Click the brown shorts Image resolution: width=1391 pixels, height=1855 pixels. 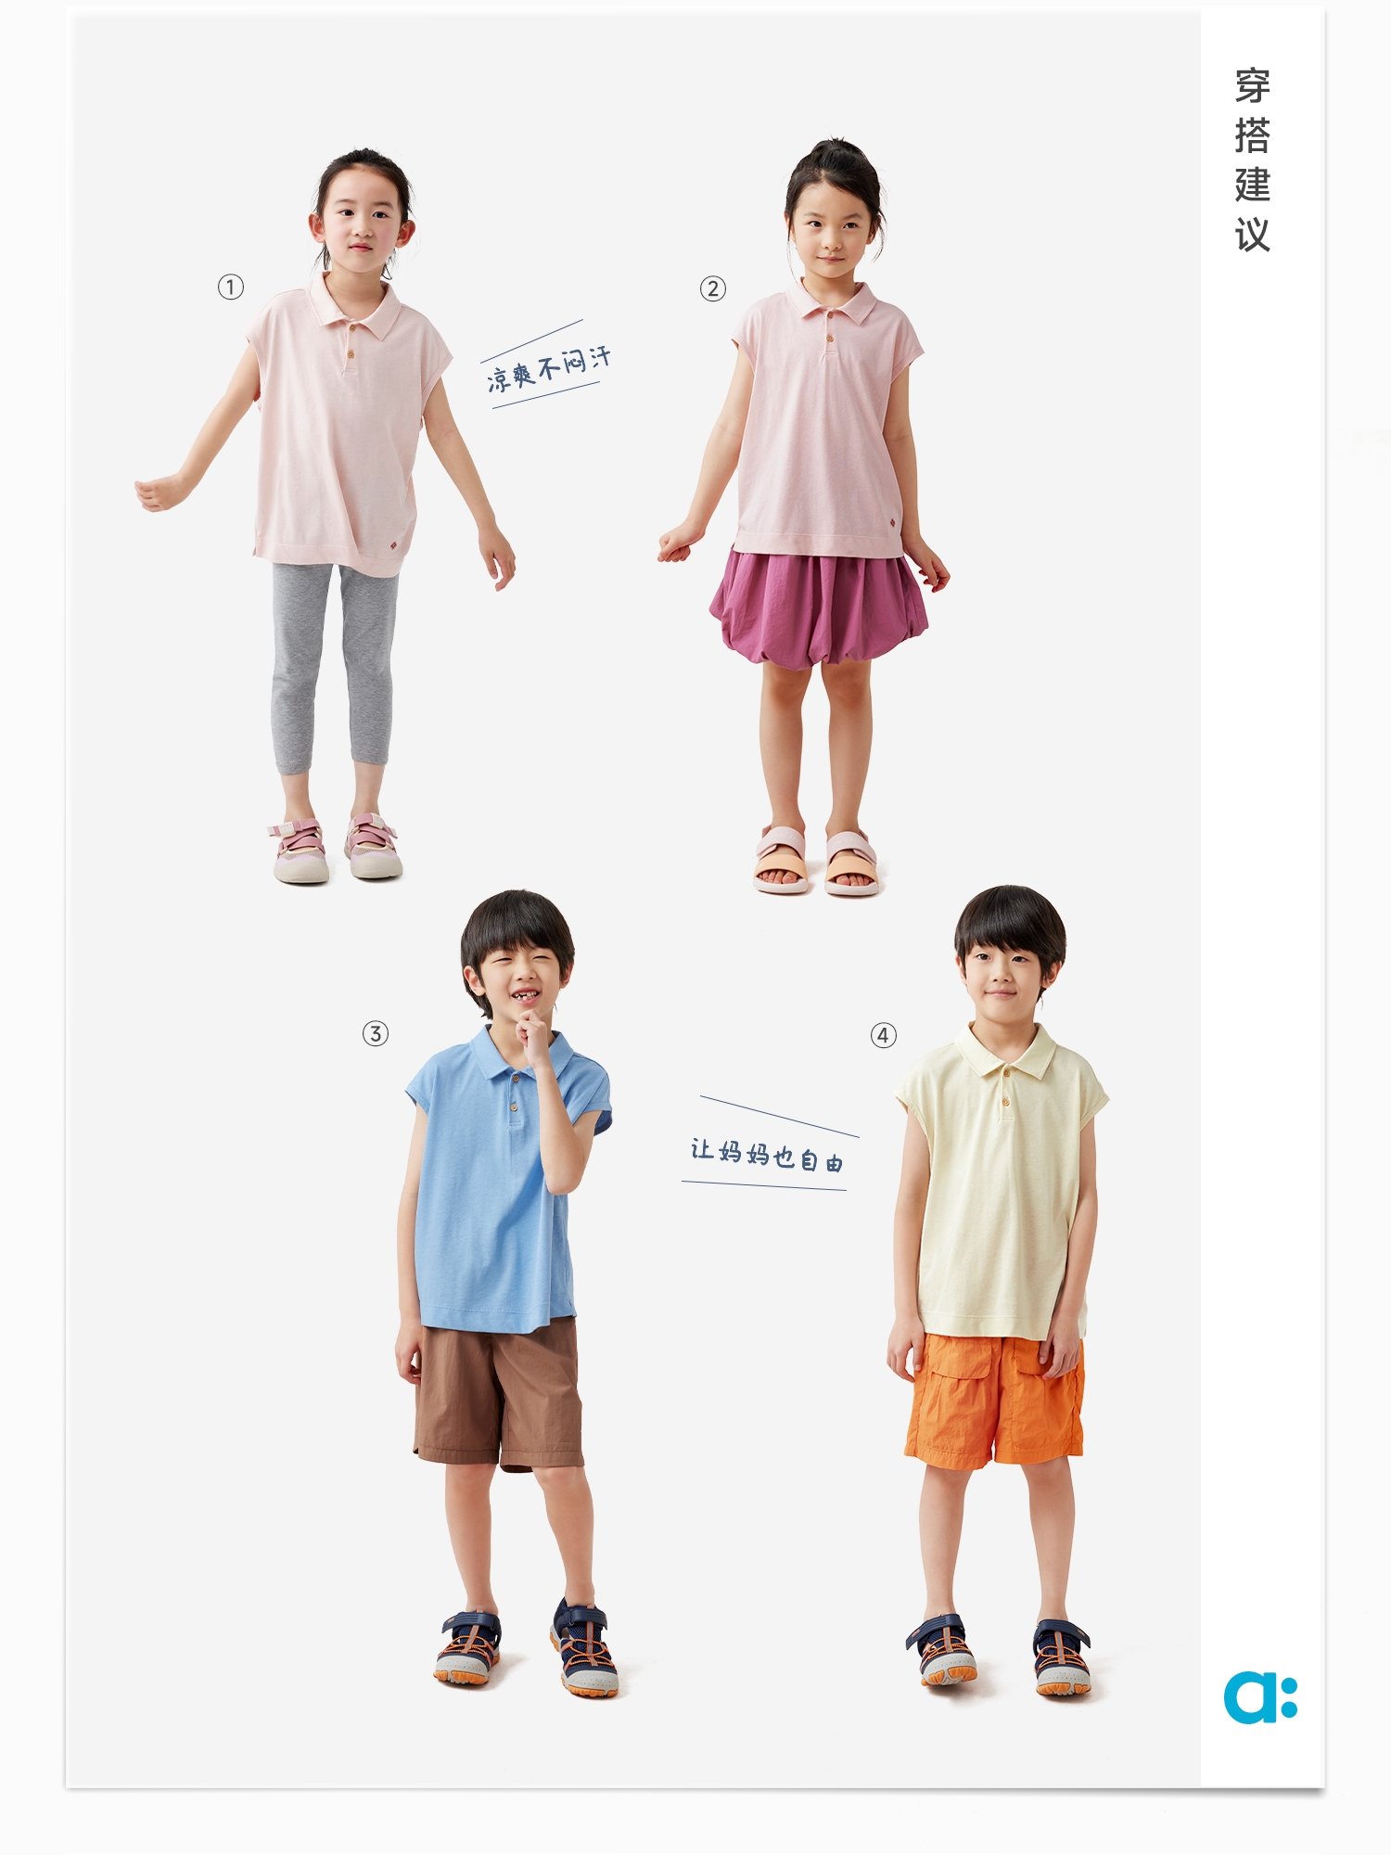[499, 1396]
